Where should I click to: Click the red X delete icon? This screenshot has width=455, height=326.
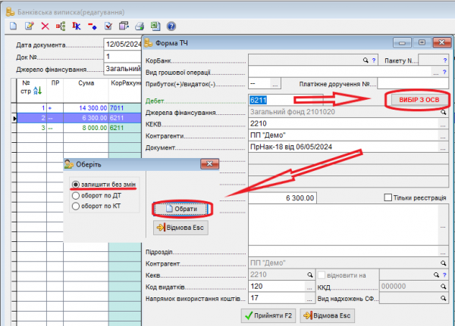[x=45, y=26]
